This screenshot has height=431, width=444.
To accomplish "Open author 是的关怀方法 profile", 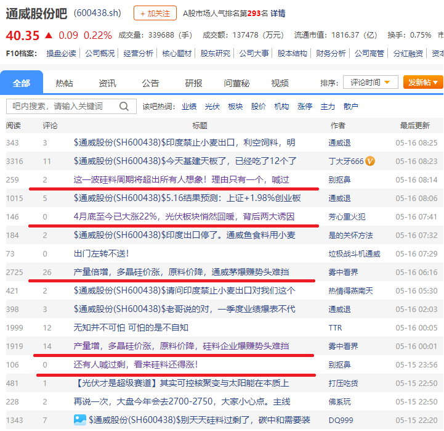I will click(x=350, y=236).
